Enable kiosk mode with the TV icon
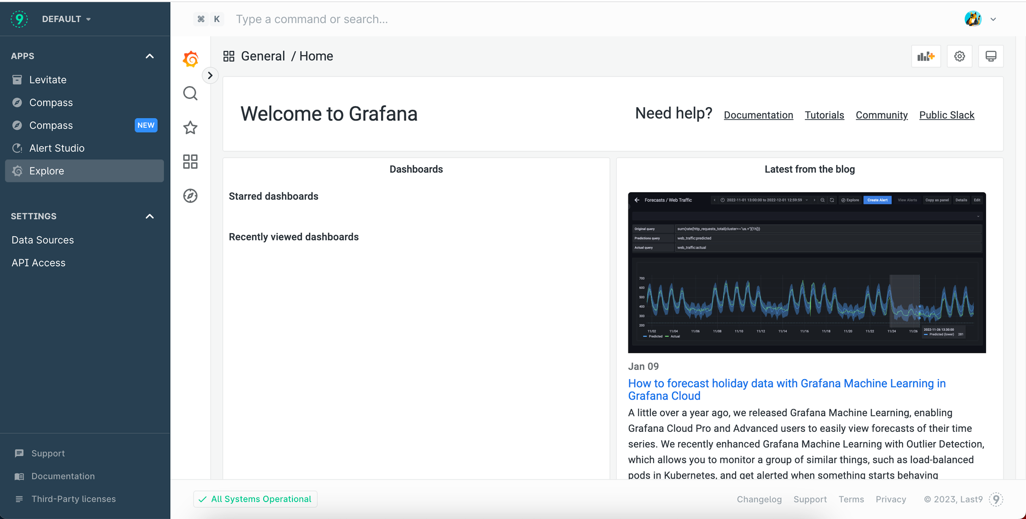This screenshot has height=519, width=1026. pos(991,56)
